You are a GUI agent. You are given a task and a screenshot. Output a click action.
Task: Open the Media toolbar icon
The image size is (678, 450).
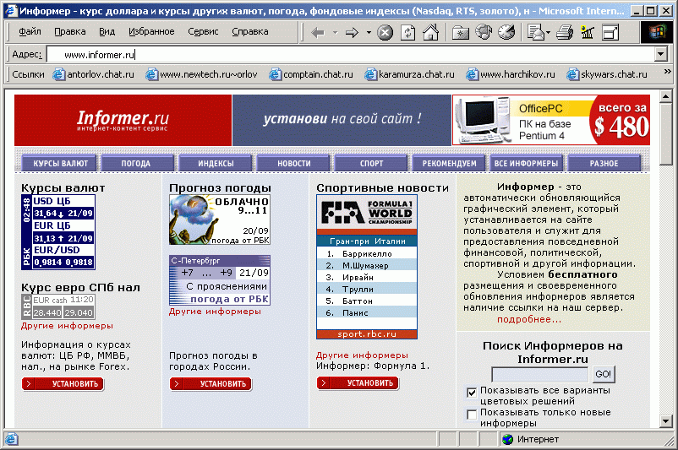(x=484, y=32)
